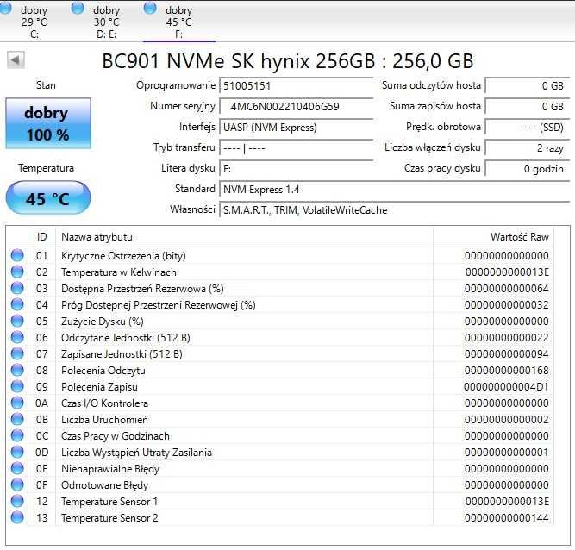Click status icon of Próg Dostępnej Przestrzeni row
Viewport: 575px width, 550px height.
tap(17, 304)
